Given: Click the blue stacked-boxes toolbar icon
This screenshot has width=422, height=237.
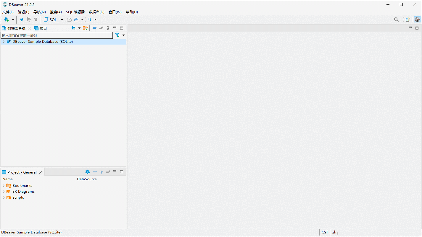Looking at the screenshot, I should click(x=76, y=19).
